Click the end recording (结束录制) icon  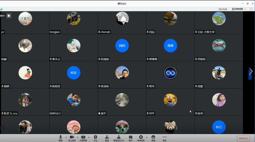[141, 138]
